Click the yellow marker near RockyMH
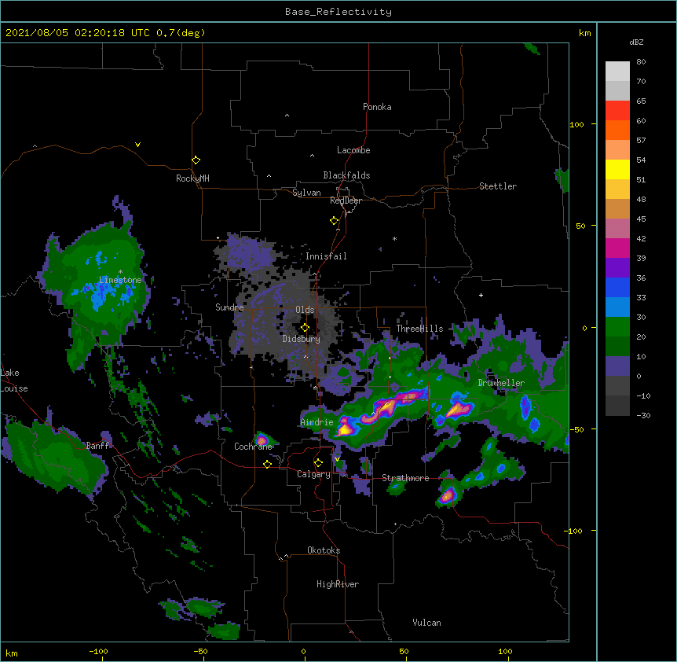Viewport: 677px width, 662px height. click(x=196, y=160)
